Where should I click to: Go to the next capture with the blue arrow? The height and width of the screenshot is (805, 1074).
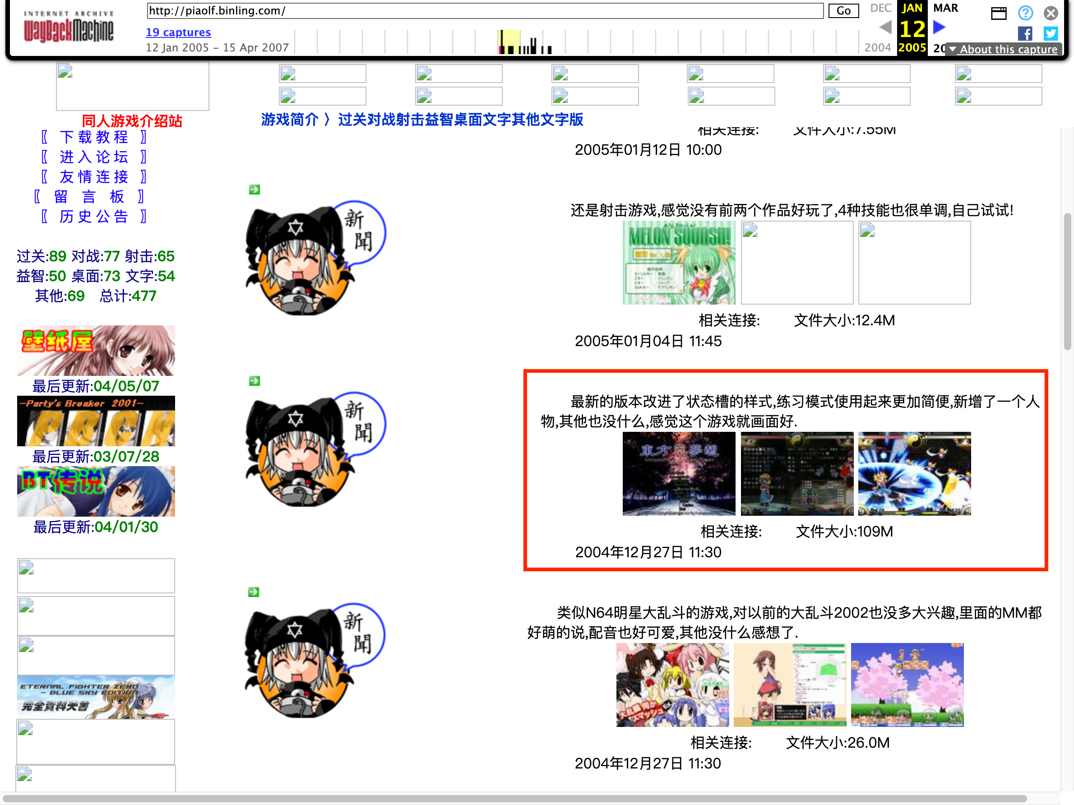[x=940, y=27]
